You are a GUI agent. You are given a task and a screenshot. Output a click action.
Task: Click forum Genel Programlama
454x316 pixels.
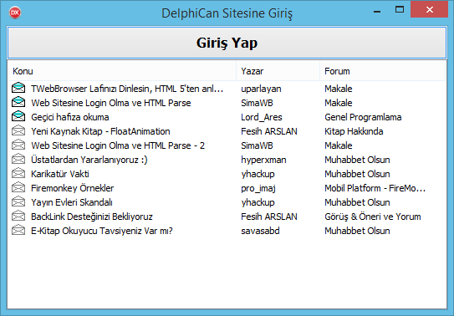363,117
